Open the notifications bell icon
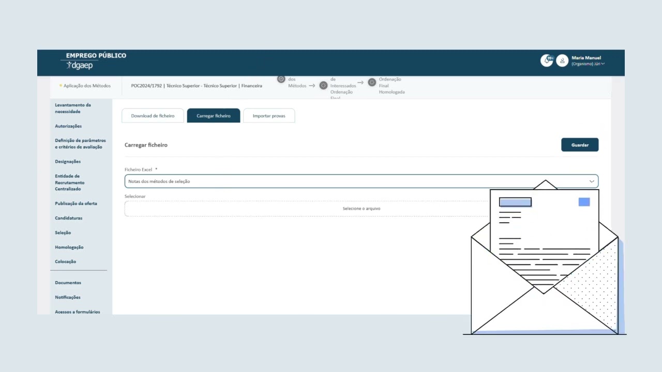The image size is (662, 372). click(x=547, y=60)
